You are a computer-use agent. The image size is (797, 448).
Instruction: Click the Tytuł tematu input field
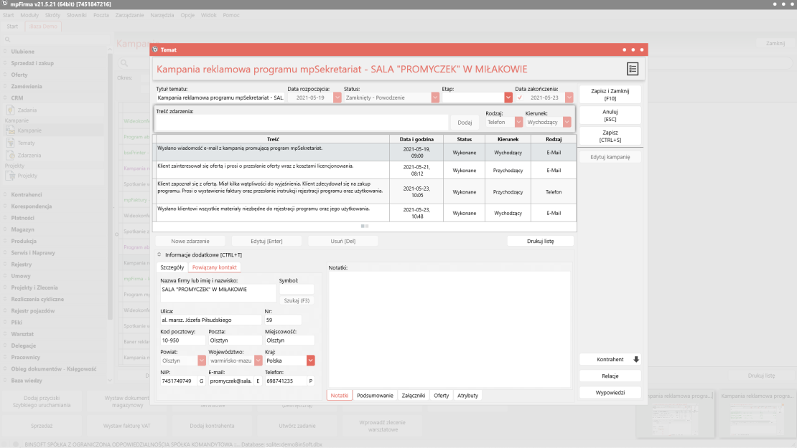click(x=220, y=97)
